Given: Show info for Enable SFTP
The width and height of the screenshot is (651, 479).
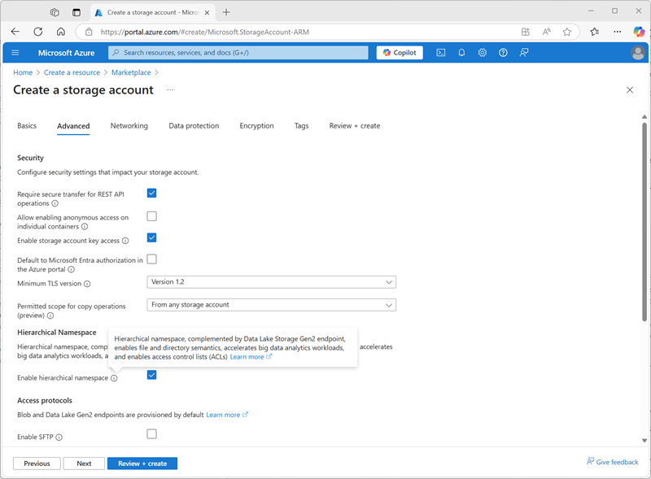Looking at the screenshot, I should [59, 438].
